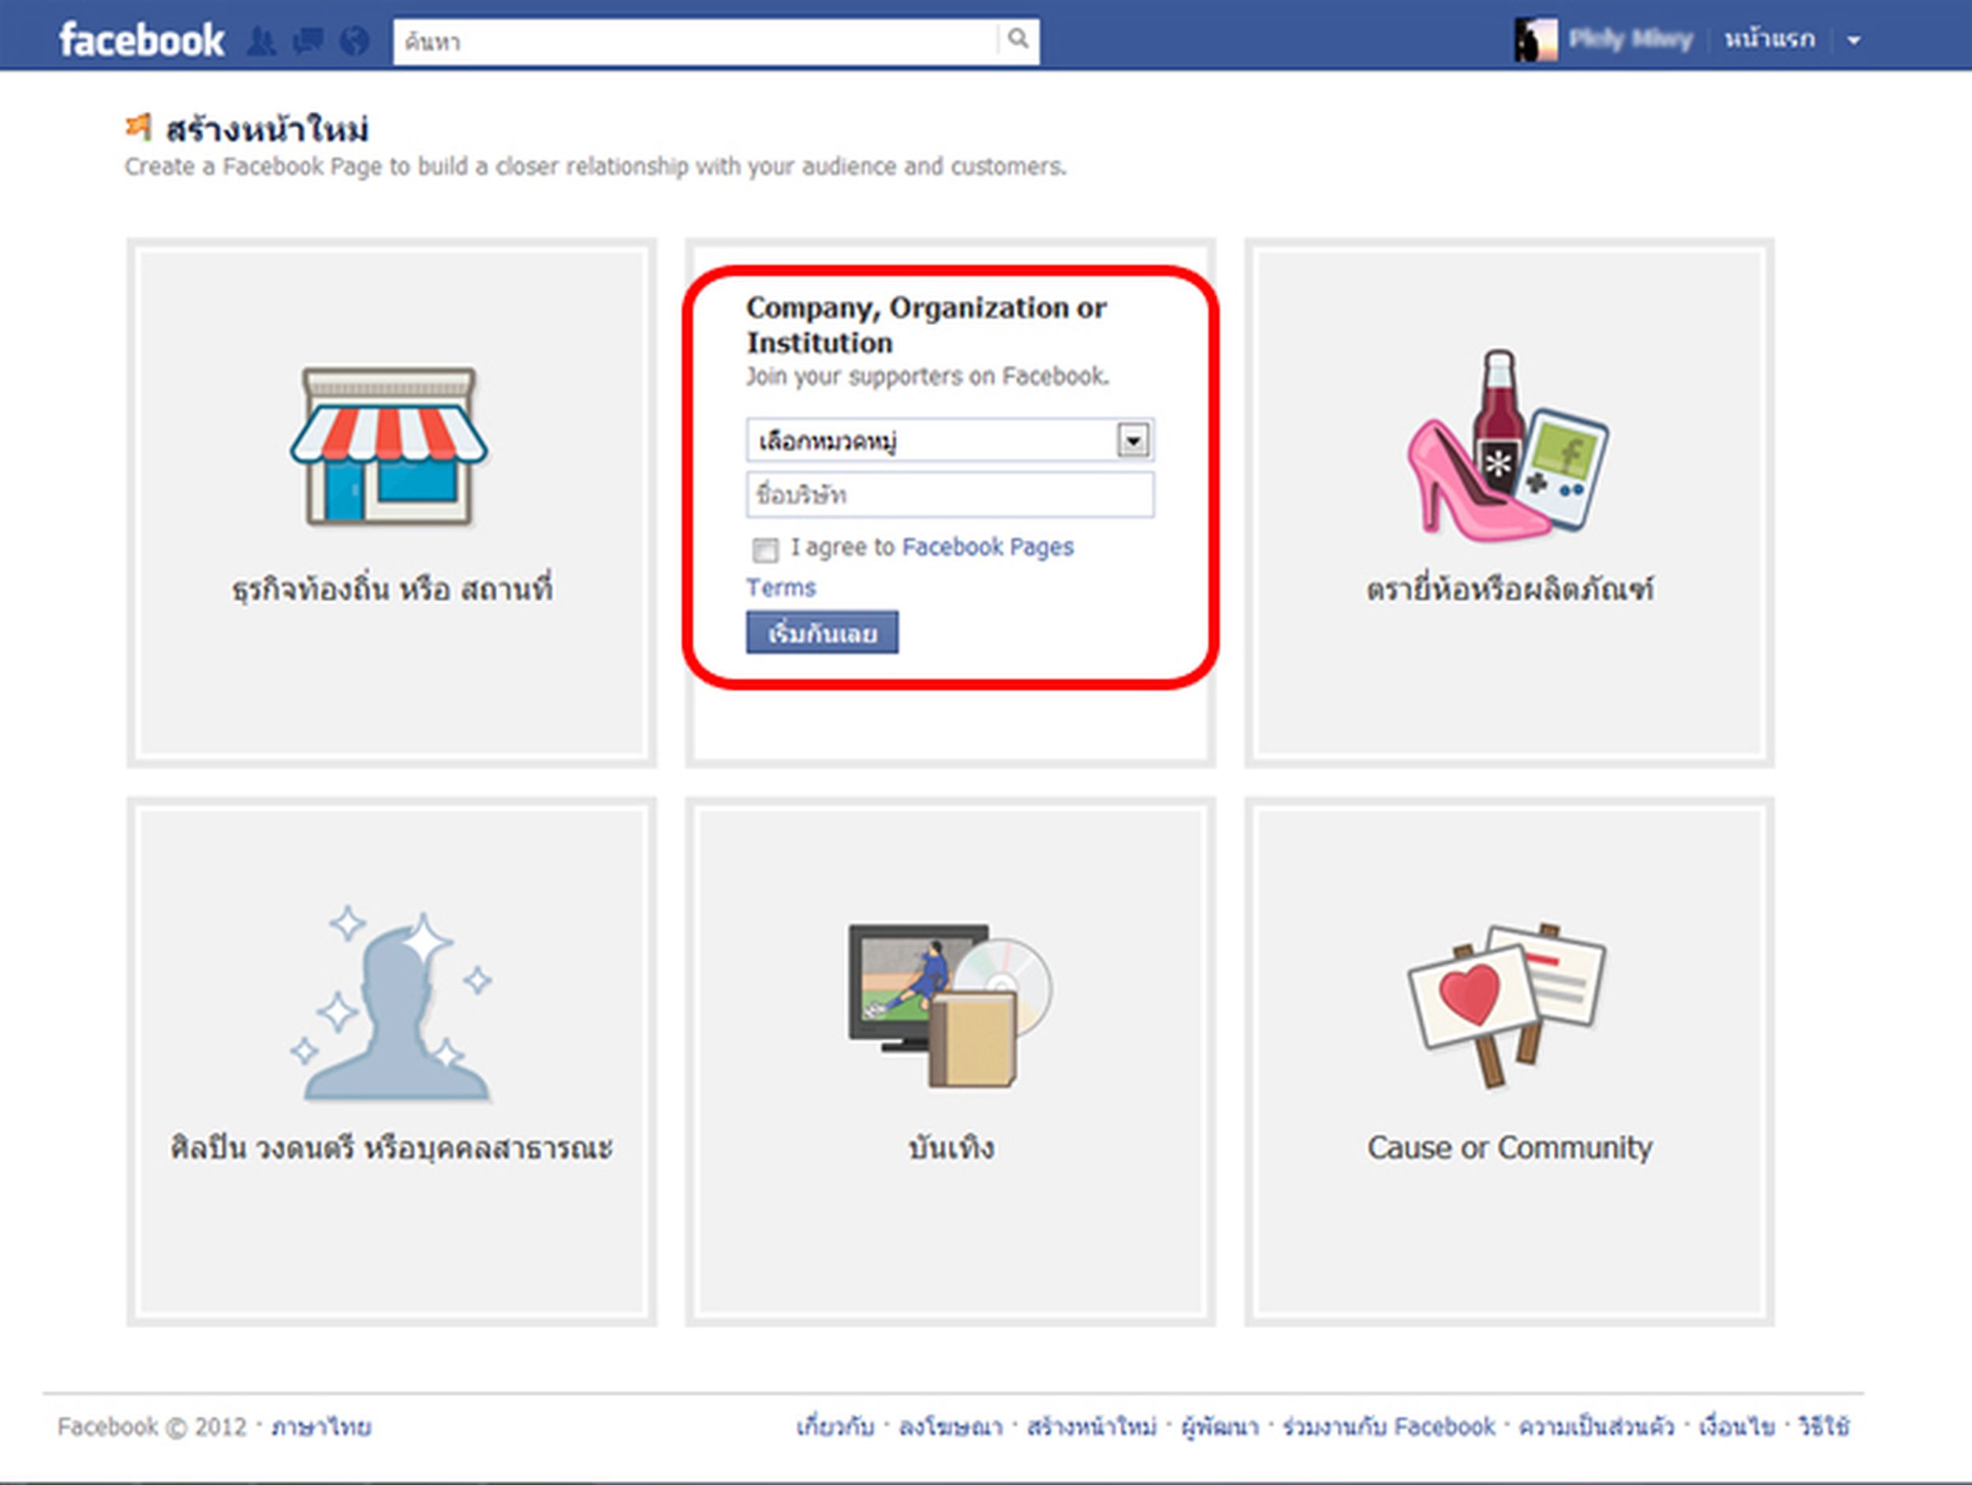Click the Facebook logo in header
This screenshot has width=1972, height=1485.
point(141,41)
